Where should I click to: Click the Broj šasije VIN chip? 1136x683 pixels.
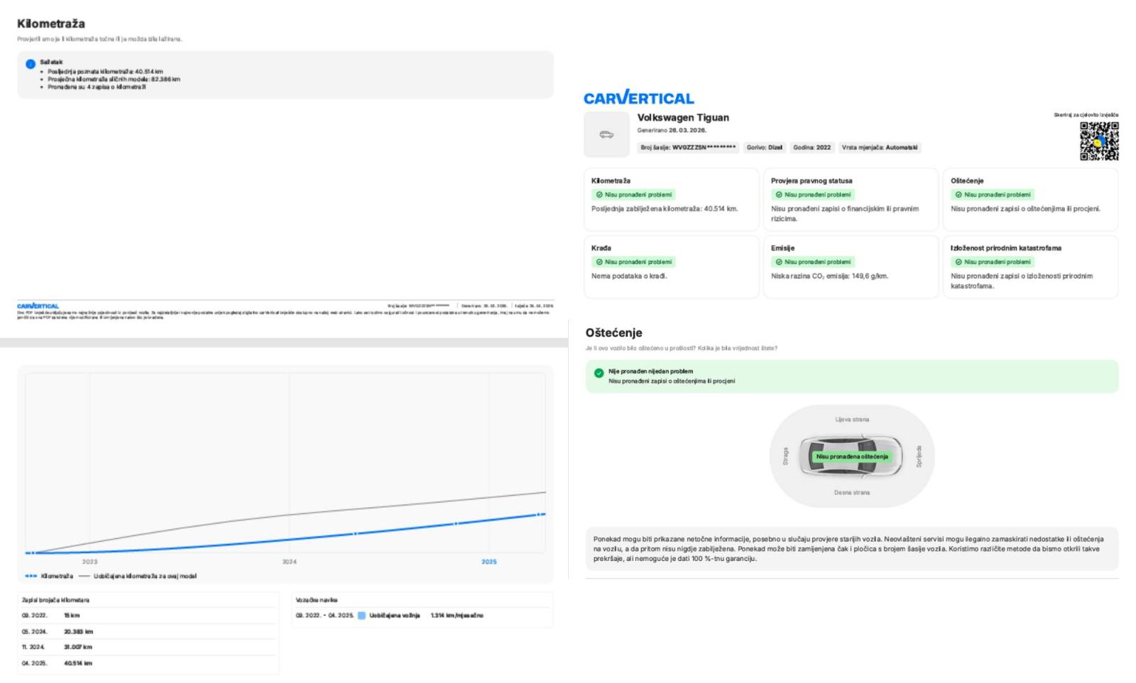[x=687, y=148]
